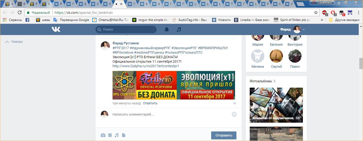This screenshot has height=141, width=363.
Task: Click the green lock site security icon
Action: click(28, 12)
